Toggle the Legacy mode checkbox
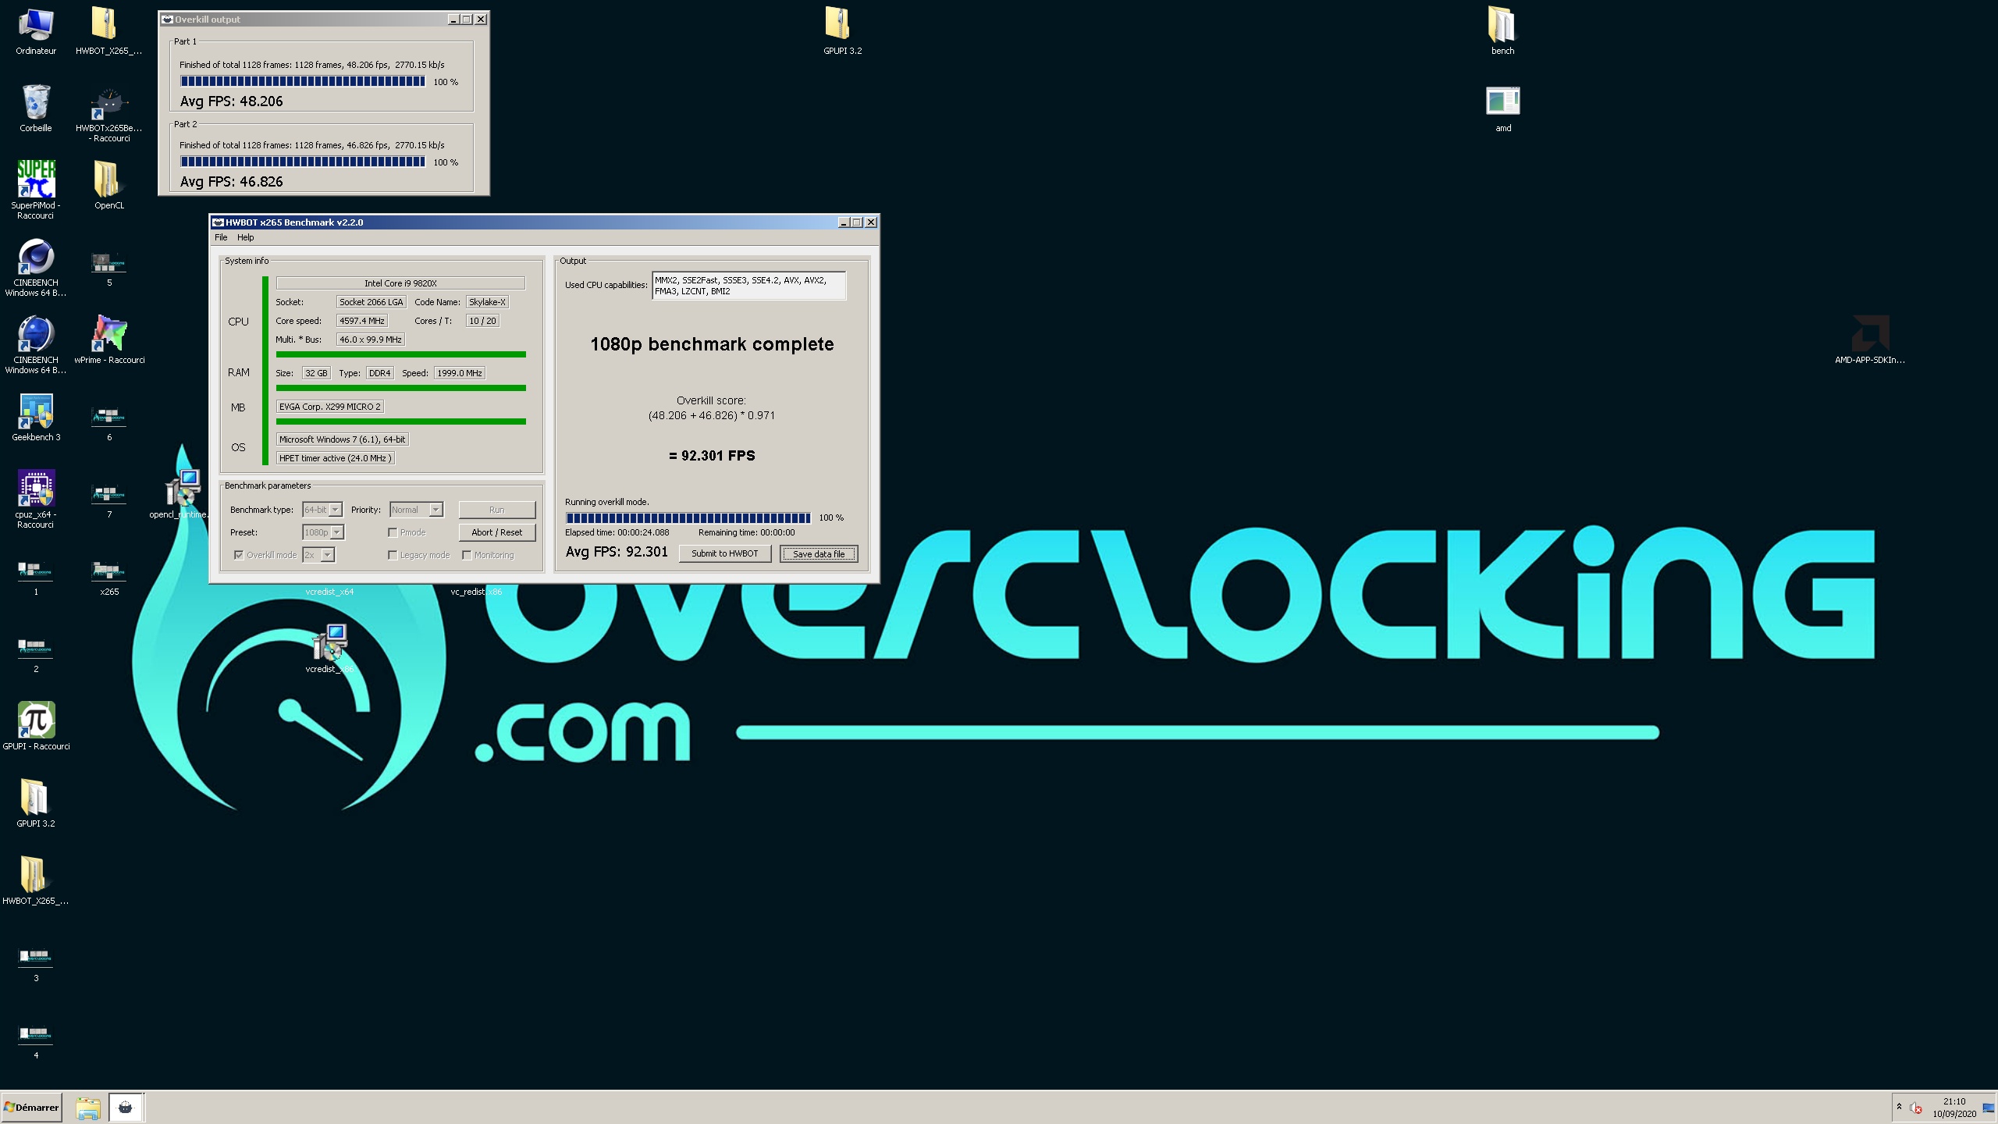Image resolution: width=1998 pixels, height=1124 pixels. click(393, 555)
